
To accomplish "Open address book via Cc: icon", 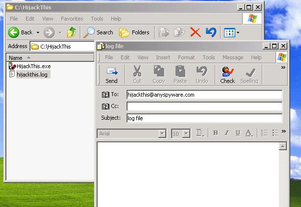I will point(105,106).
